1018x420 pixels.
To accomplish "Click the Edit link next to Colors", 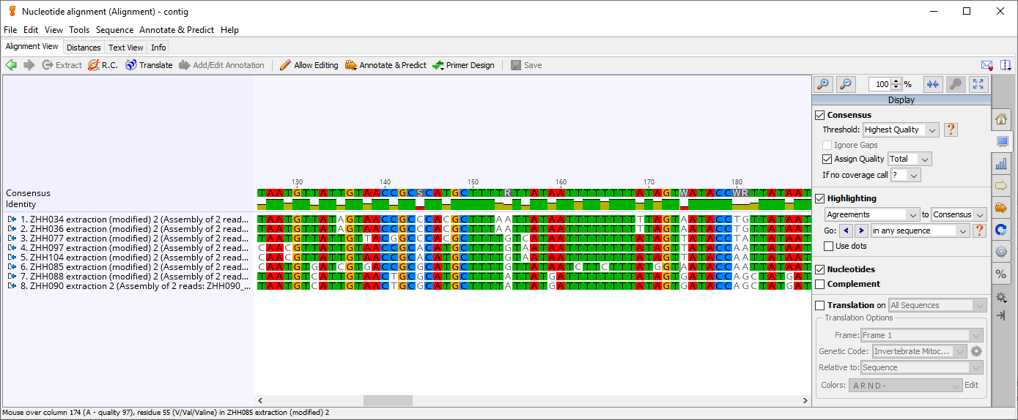I will [971, 385].
